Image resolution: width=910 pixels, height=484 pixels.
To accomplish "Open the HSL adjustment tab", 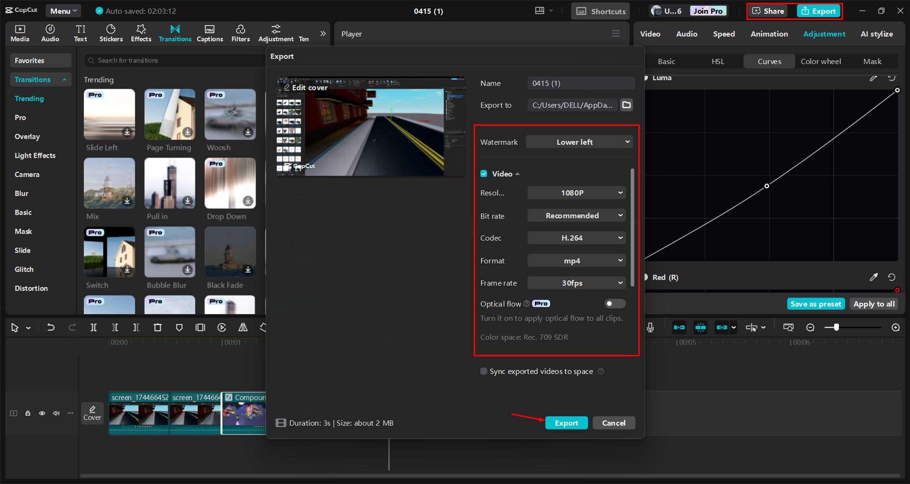I will [718, 61].
